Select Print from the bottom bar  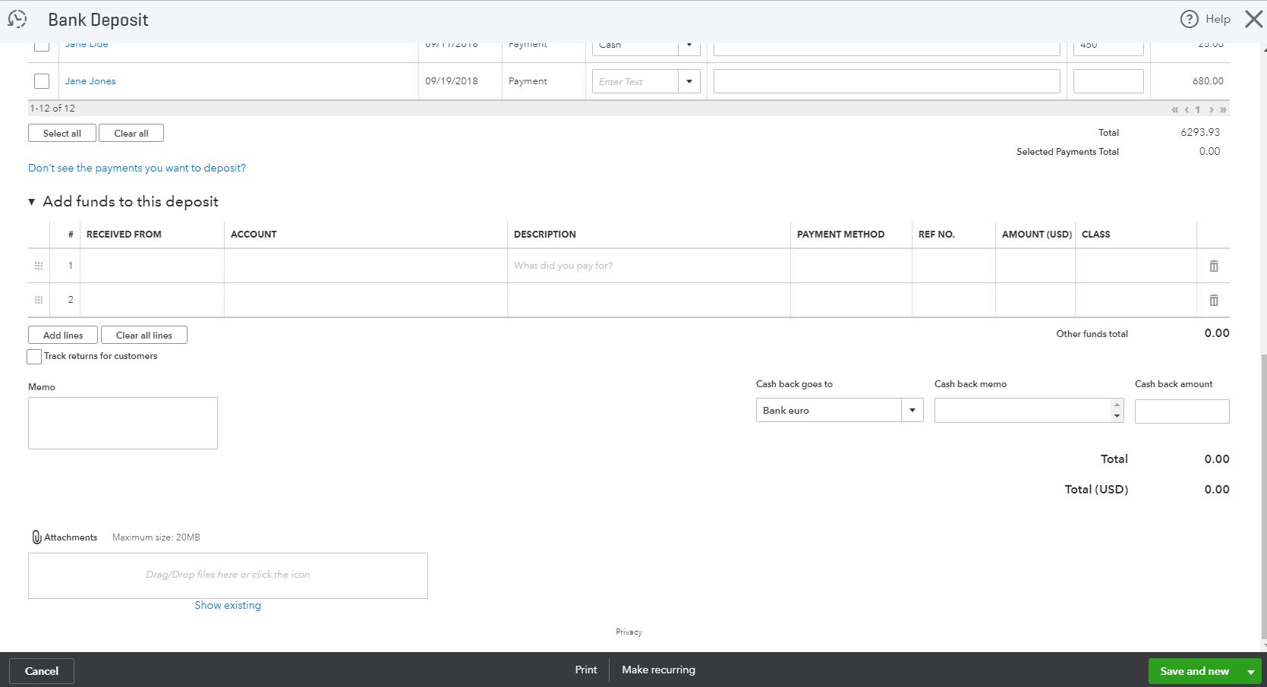585,670
